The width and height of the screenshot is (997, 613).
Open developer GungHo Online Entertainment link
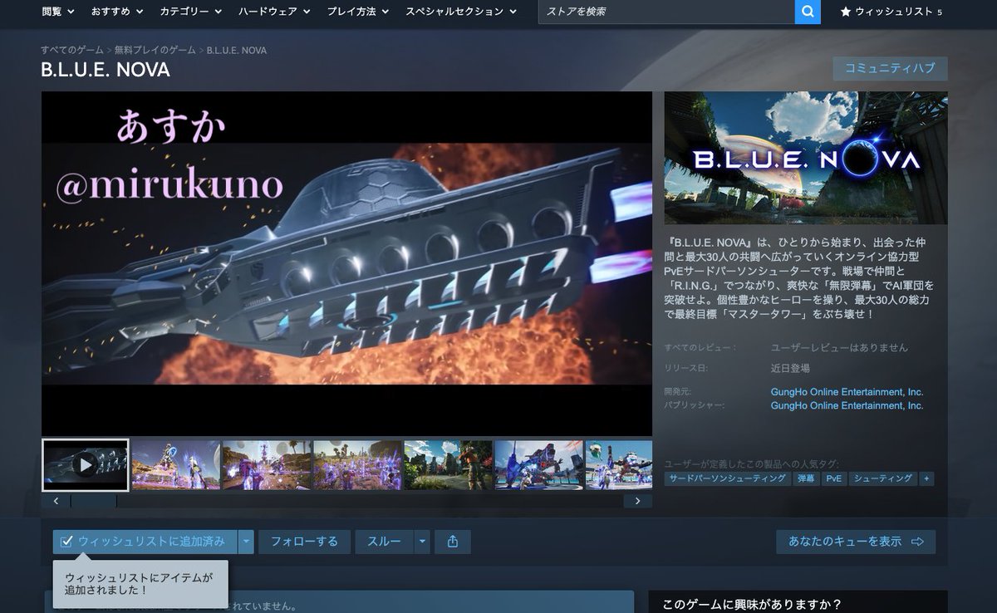point(847,392)
